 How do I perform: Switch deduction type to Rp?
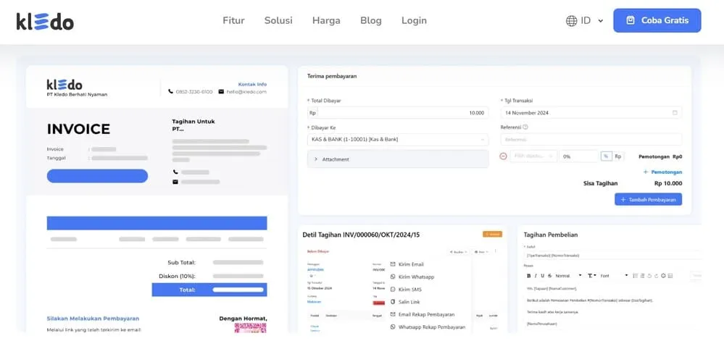[x=618, y=156]
